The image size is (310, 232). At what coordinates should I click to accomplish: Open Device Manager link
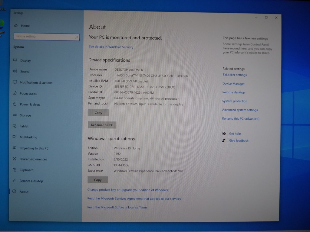(x=233, y=83)
